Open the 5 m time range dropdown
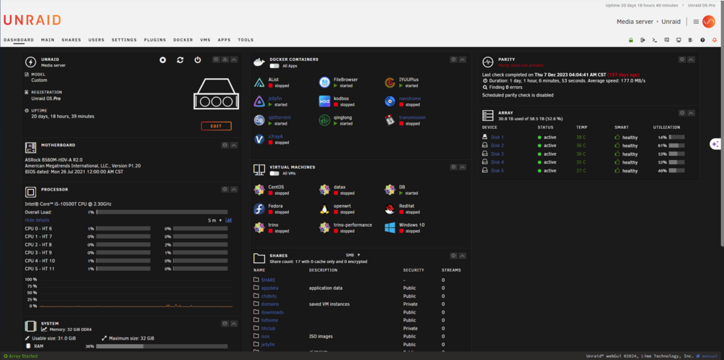The width and height of the screenshot is (724, 360). tap(215, 220)
